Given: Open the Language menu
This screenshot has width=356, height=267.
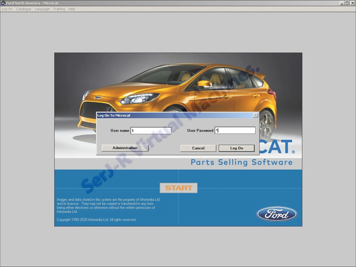Looking at the screenshot, I should tap(42, 9).
